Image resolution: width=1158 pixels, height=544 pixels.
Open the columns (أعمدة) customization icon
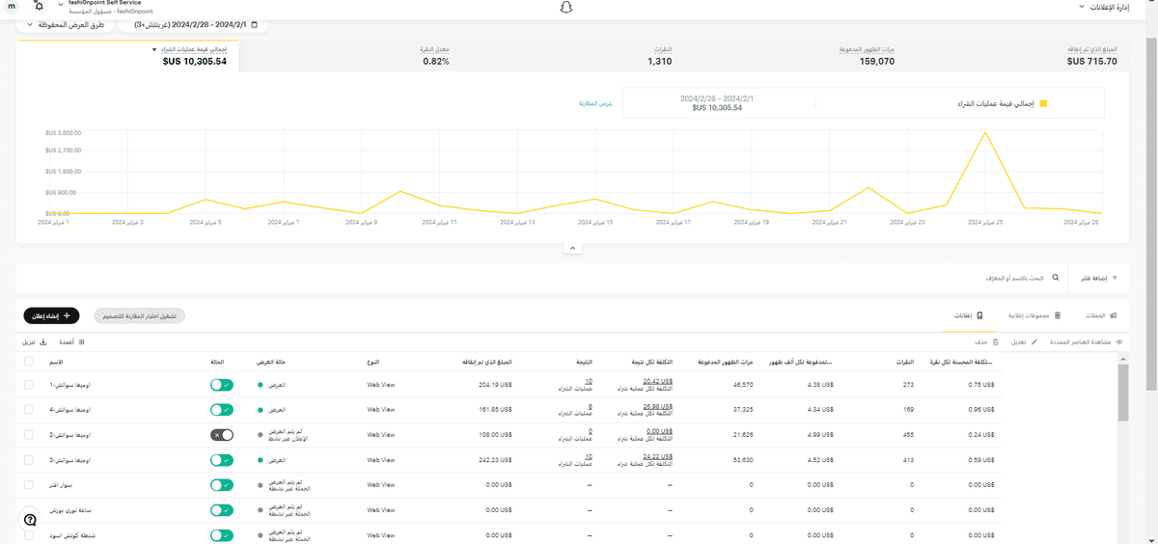81,341
